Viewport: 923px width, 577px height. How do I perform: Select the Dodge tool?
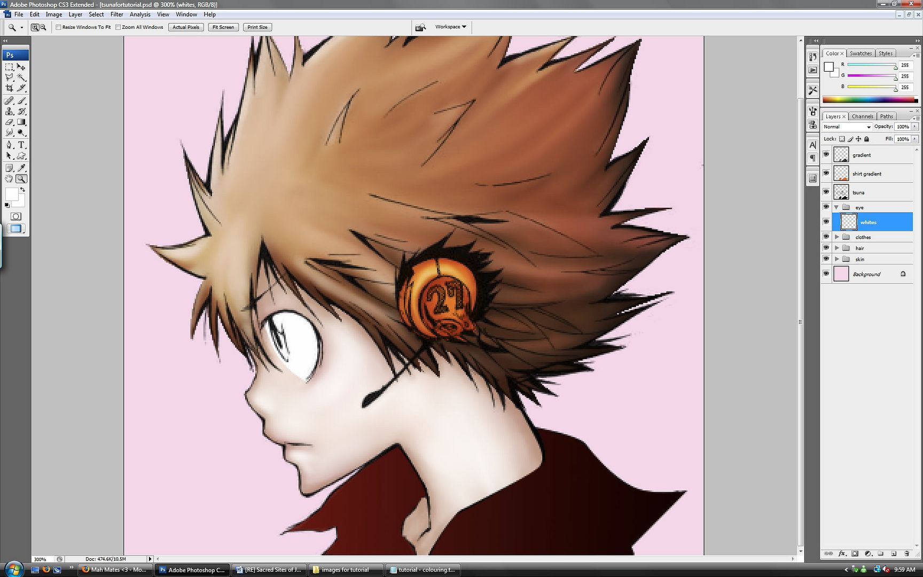pos(21,132)
